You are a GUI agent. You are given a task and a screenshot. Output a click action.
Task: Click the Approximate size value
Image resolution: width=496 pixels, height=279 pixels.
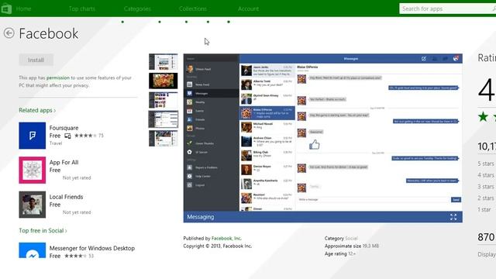[x=370, y=246]
